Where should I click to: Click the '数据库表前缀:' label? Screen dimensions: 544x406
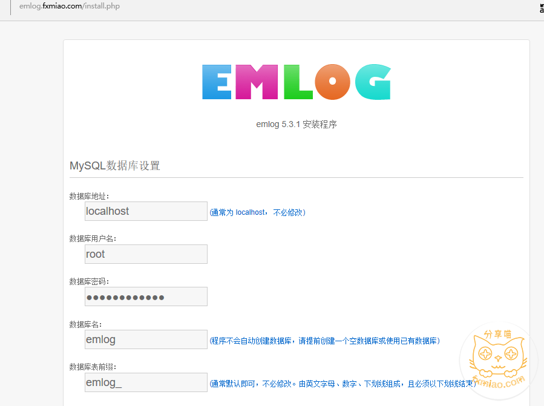pyautogui.click(x=93, y=367)
